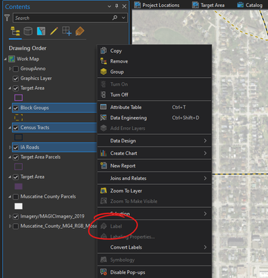Uncheck IA Roads layer checkbox
Image resolution: width=268 pixels, height=278 pixels.
pyautogui.click(x=16, y=147)
